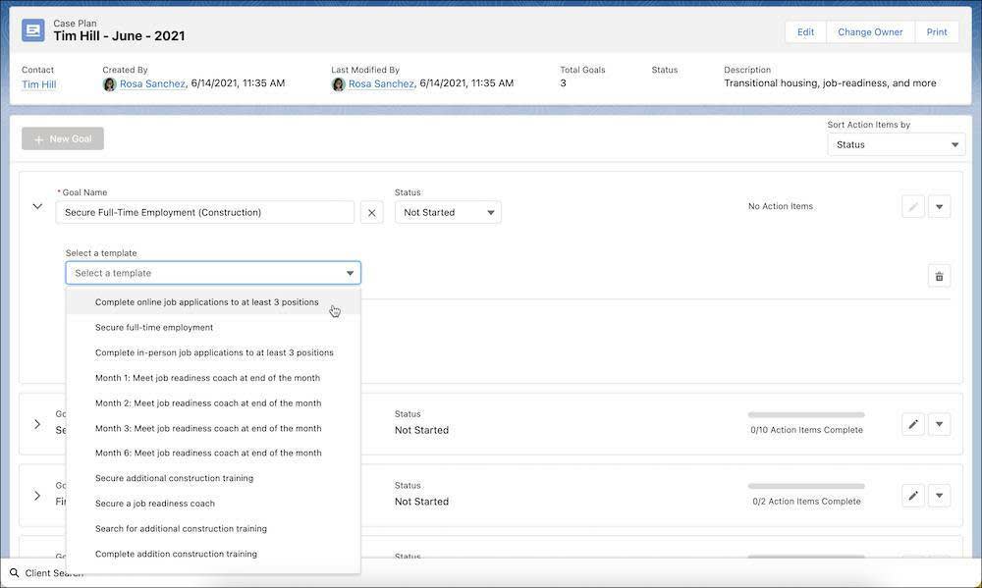The height and width of the screenshot is (588, 982).
Task: Select Month 3 job readiness coach template
Action: (213, 428)
